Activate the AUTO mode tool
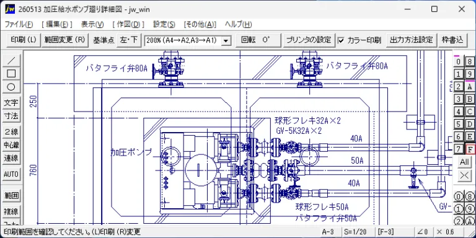The image size is (476, 238). coord(11,174)
